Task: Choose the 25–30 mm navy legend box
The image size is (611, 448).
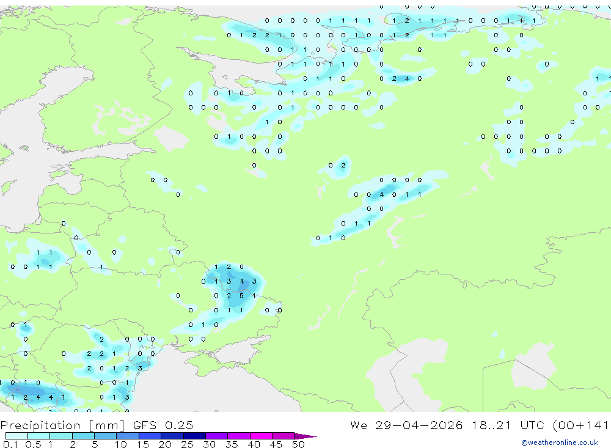Action: coord(194,436)
